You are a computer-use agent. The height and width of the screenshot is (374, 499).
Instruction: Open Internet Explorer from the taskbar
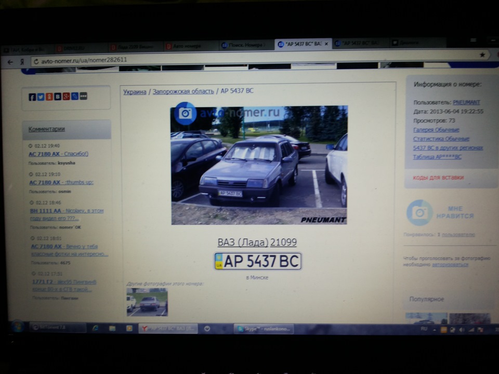pos(95,328)
